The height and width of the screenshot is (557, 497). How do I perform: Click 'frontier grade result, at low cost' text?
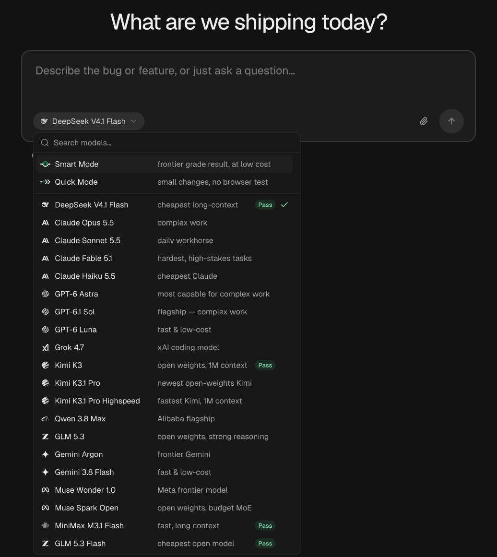[214, 164]
